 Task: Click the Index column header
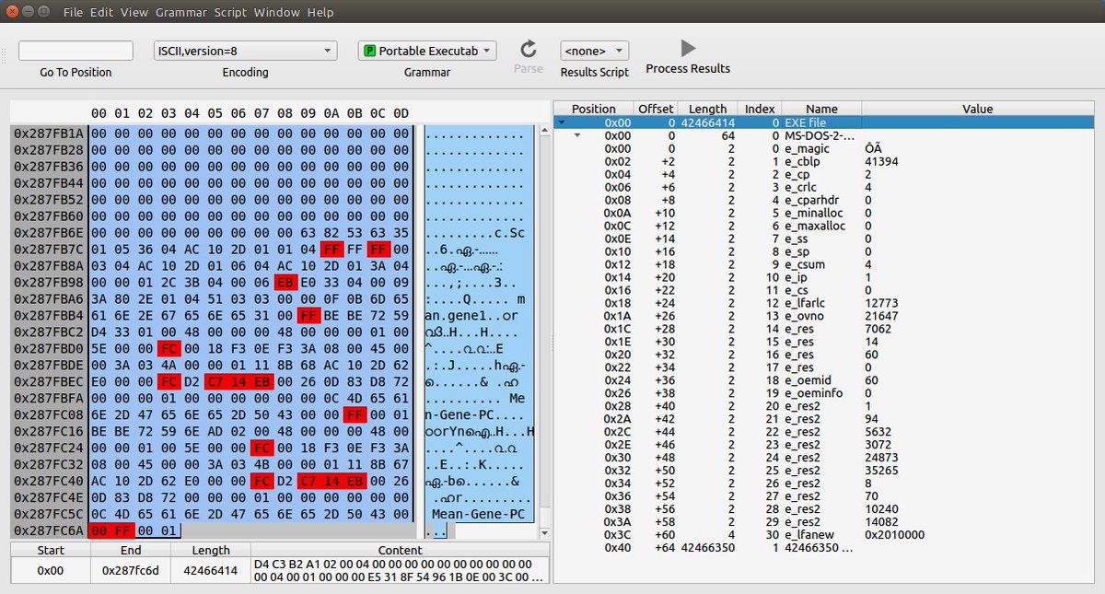pyautogui.click(x=760, y=109)
